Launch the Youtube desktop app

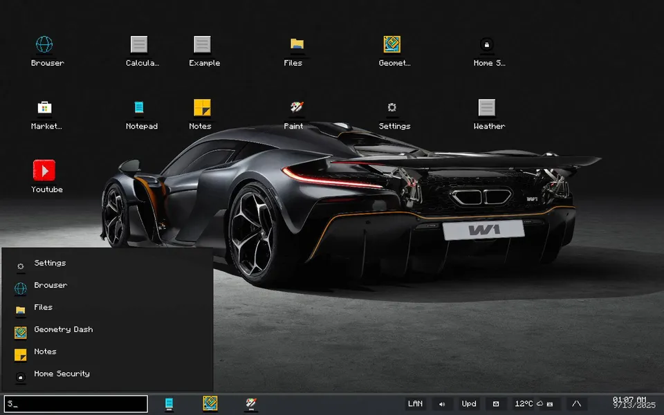coord(44,171)
